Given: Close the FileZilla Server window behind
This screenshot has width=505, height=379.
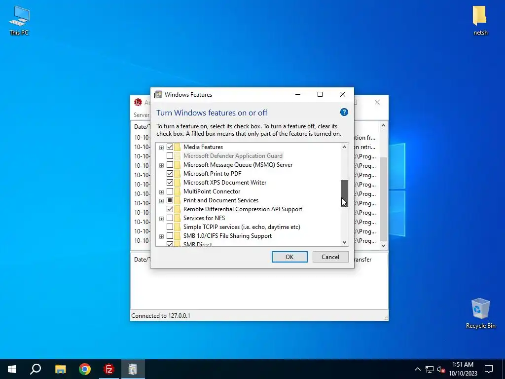Looking at the screenshot, I should coord(377,102).
